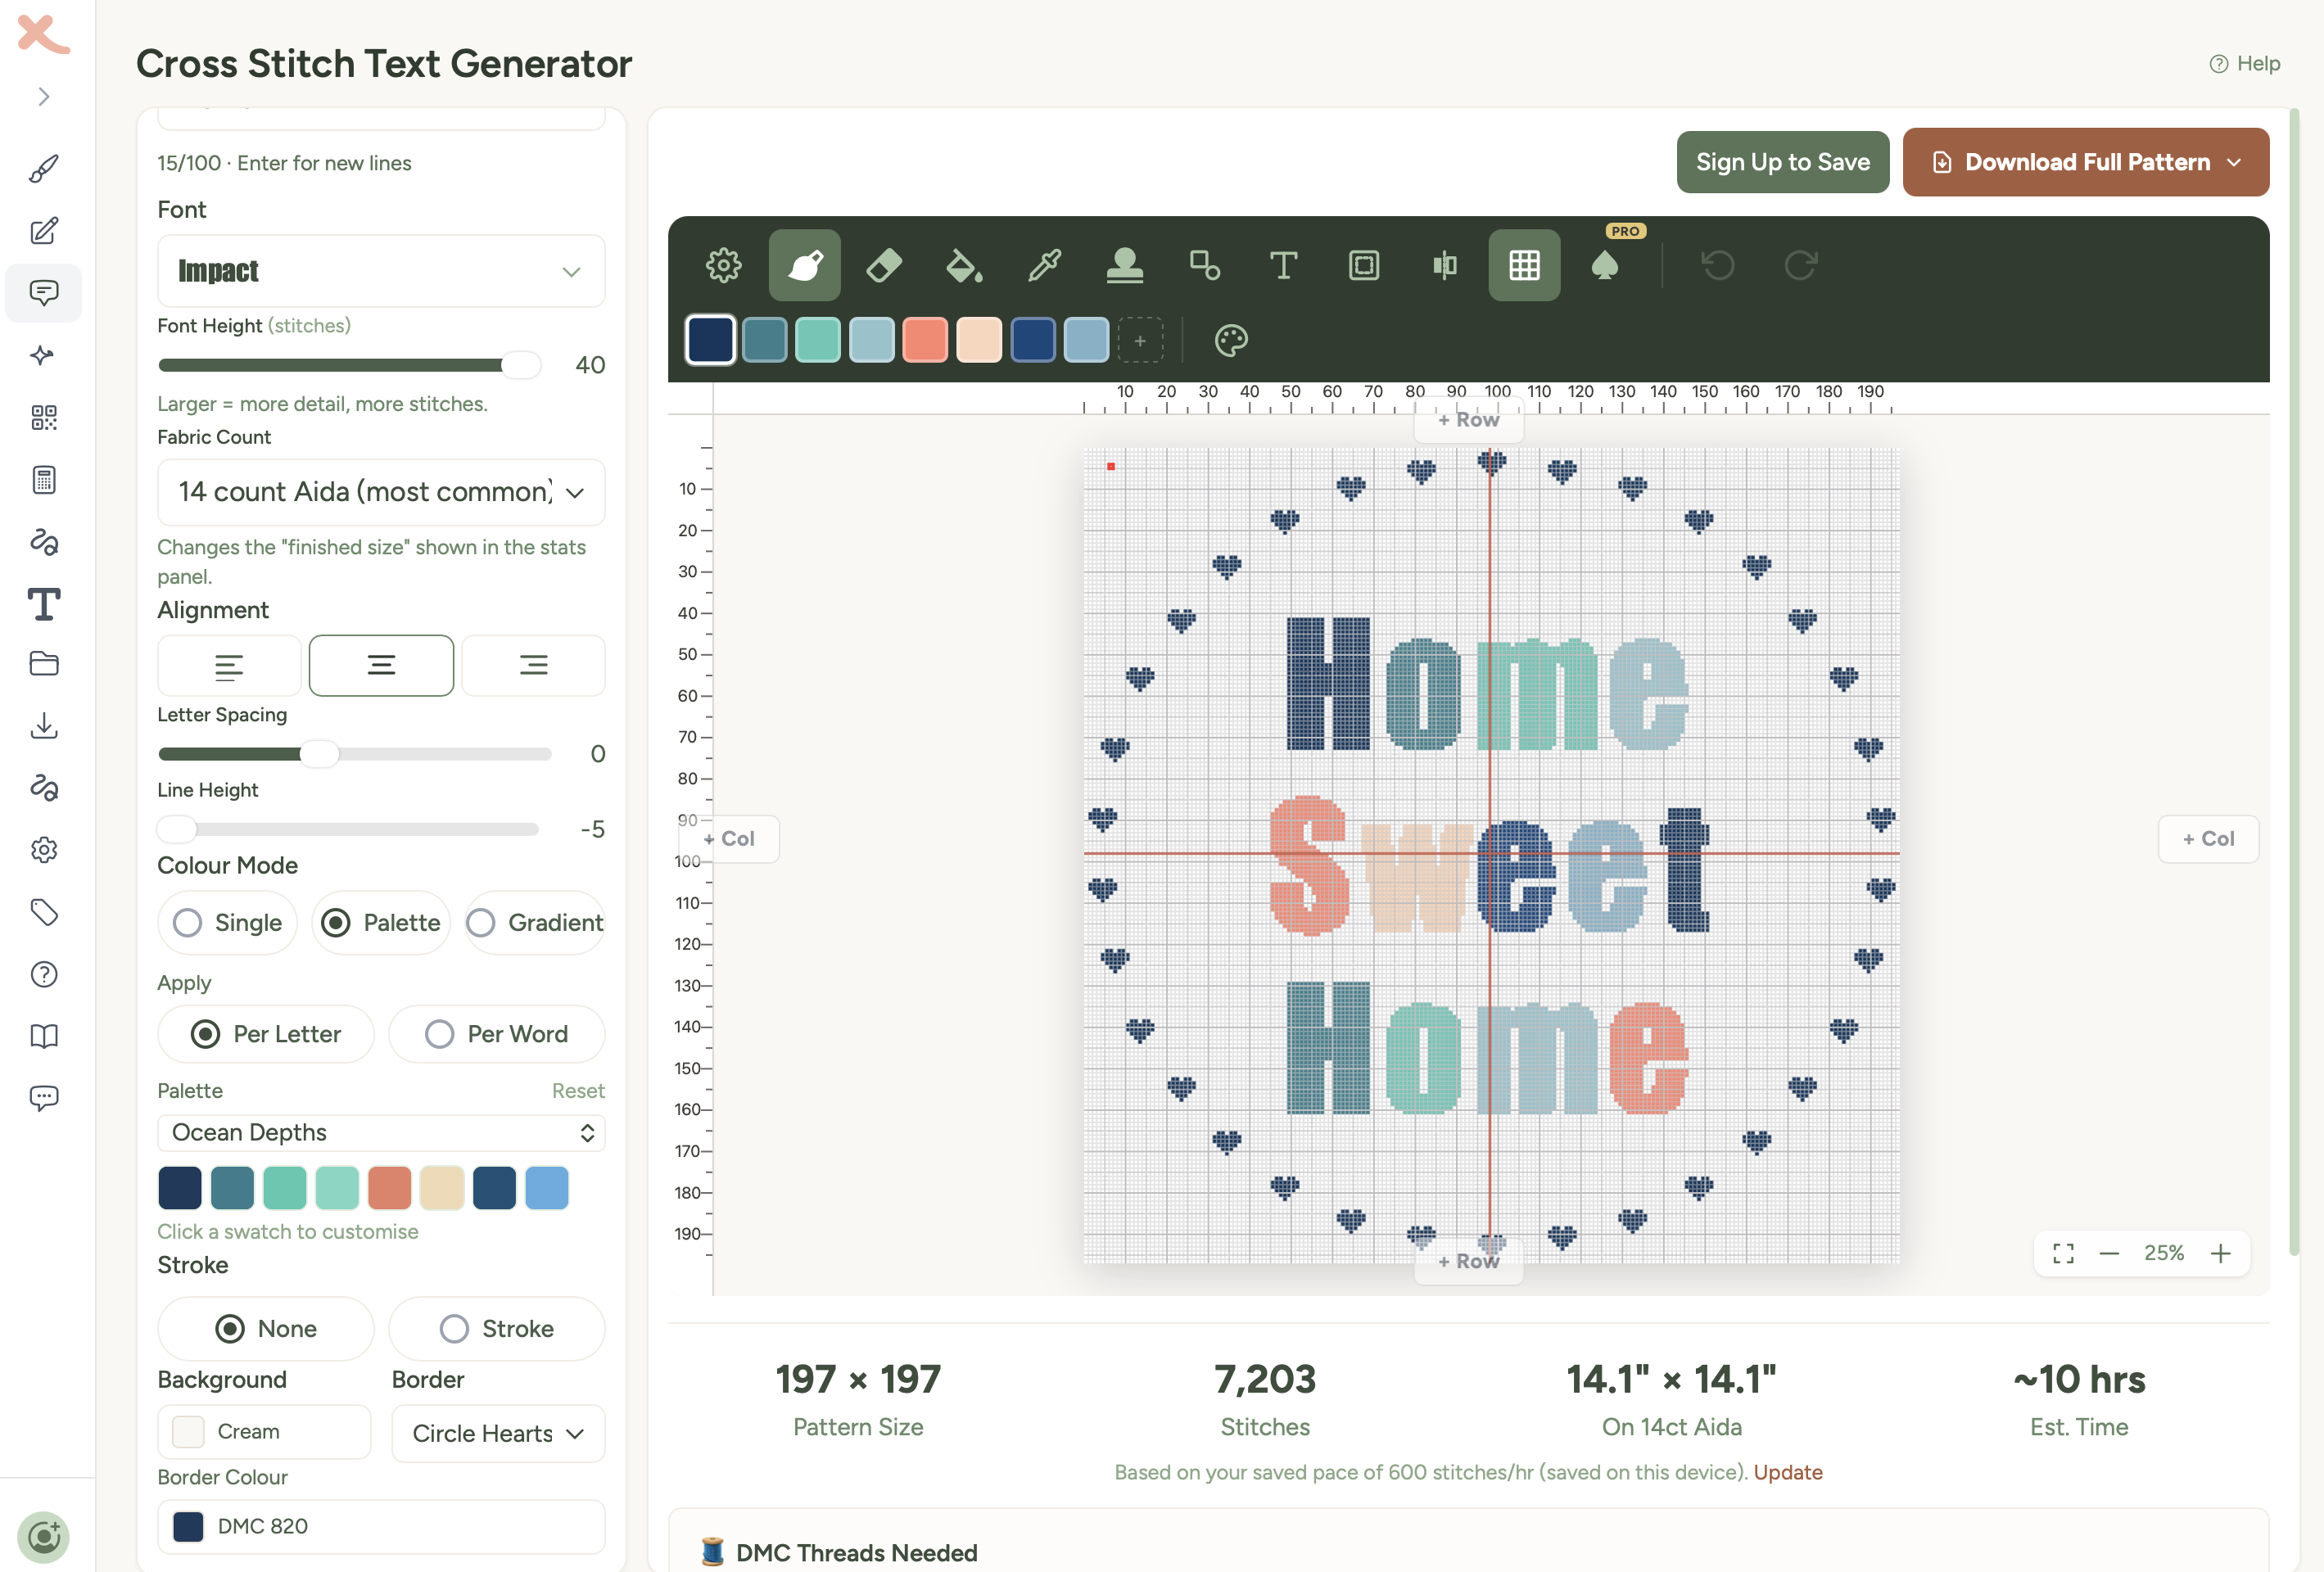Click Update stitching pace link
This screenshot has height=1572, width=2324.
click(x=1788, y=1471)
